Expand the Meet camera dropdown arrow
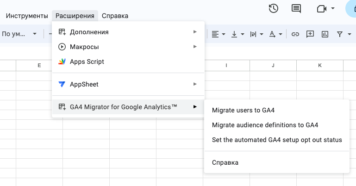The image size is (356, 186). tap(333, 8)
